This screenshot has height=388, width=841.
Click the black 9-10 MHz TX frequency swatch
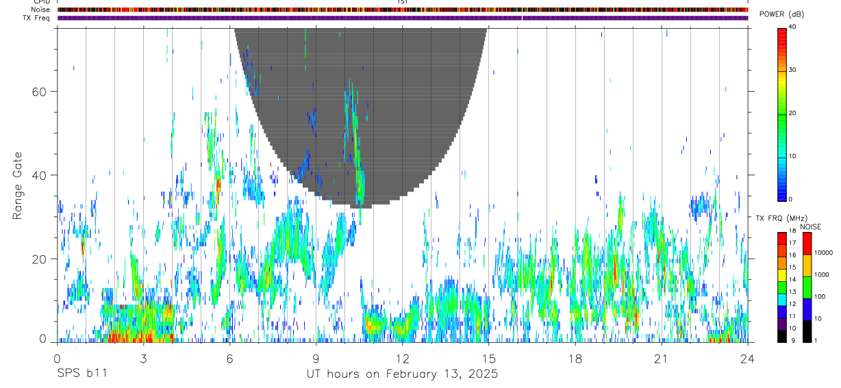[x=782, y=337]
